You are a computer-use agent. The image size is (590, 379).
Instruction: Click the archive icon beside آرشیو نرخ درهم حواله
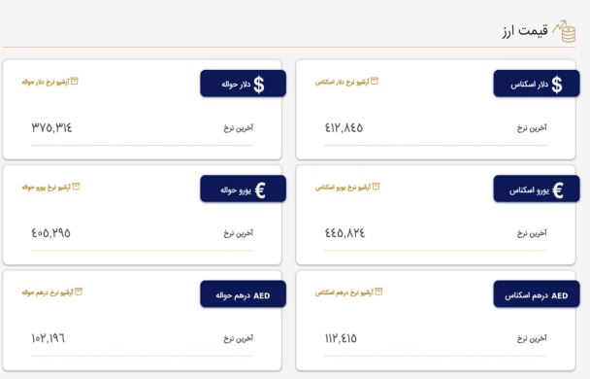pos(79,292)
